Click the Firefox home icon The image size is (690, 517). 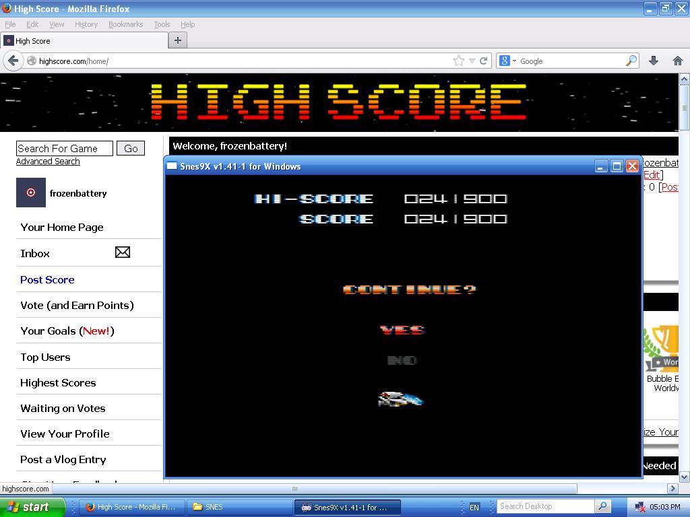pos(678,61)
